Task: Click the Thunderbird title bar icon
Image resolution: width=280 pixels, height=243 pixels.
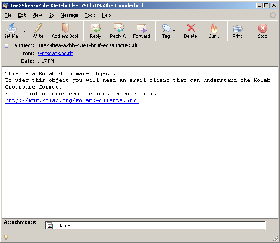Action: 5,5
